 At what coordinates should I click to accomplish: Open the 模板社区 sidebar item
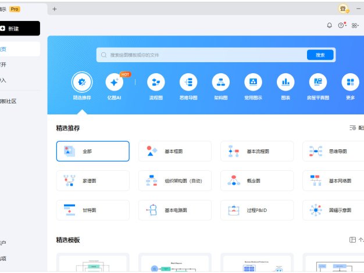click(20, 101)
